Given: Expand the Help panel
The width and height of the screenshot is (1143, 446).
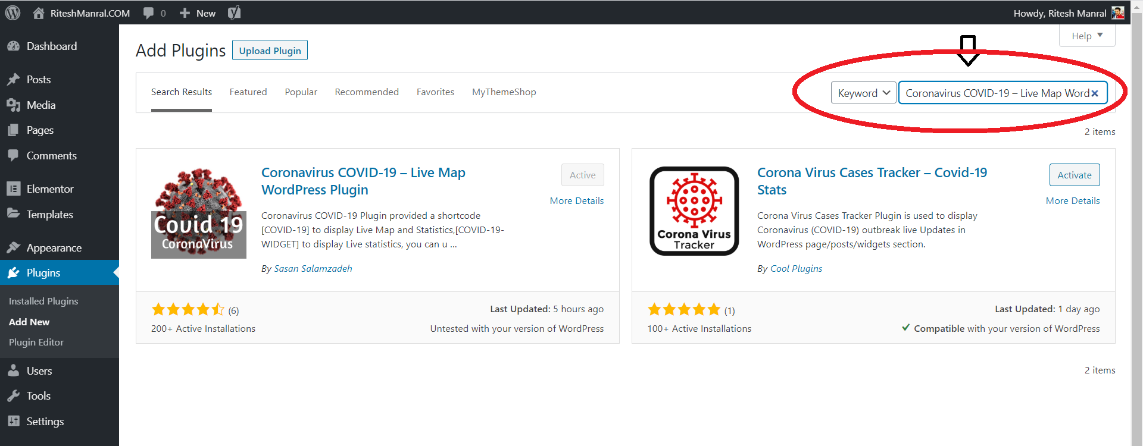Looking at the screenshot, I should 1087,36.
